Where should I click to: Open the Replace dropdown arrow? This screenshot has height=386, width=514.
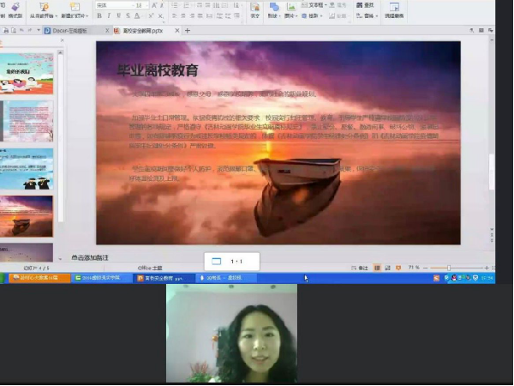pyautogui.click(x=377, y=15)
